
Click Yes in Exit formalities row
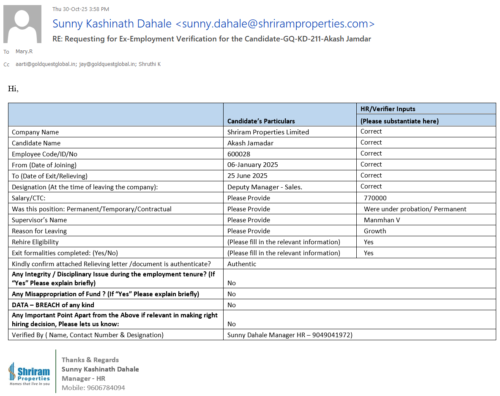(x=369, y=253)
